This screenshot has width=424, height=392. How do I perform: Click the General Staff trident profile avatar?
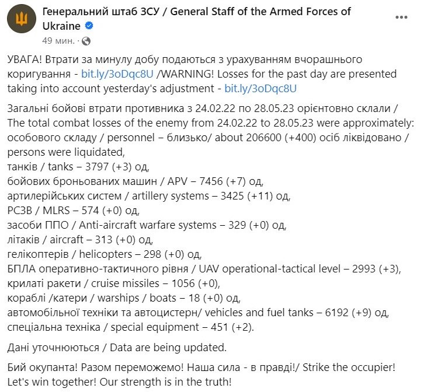tap(20, 20)
